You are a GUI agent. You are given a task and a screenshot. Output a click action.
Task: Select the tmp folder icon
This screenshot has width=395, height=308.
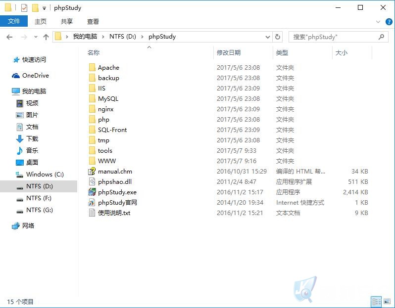click(x=92, y=140)
